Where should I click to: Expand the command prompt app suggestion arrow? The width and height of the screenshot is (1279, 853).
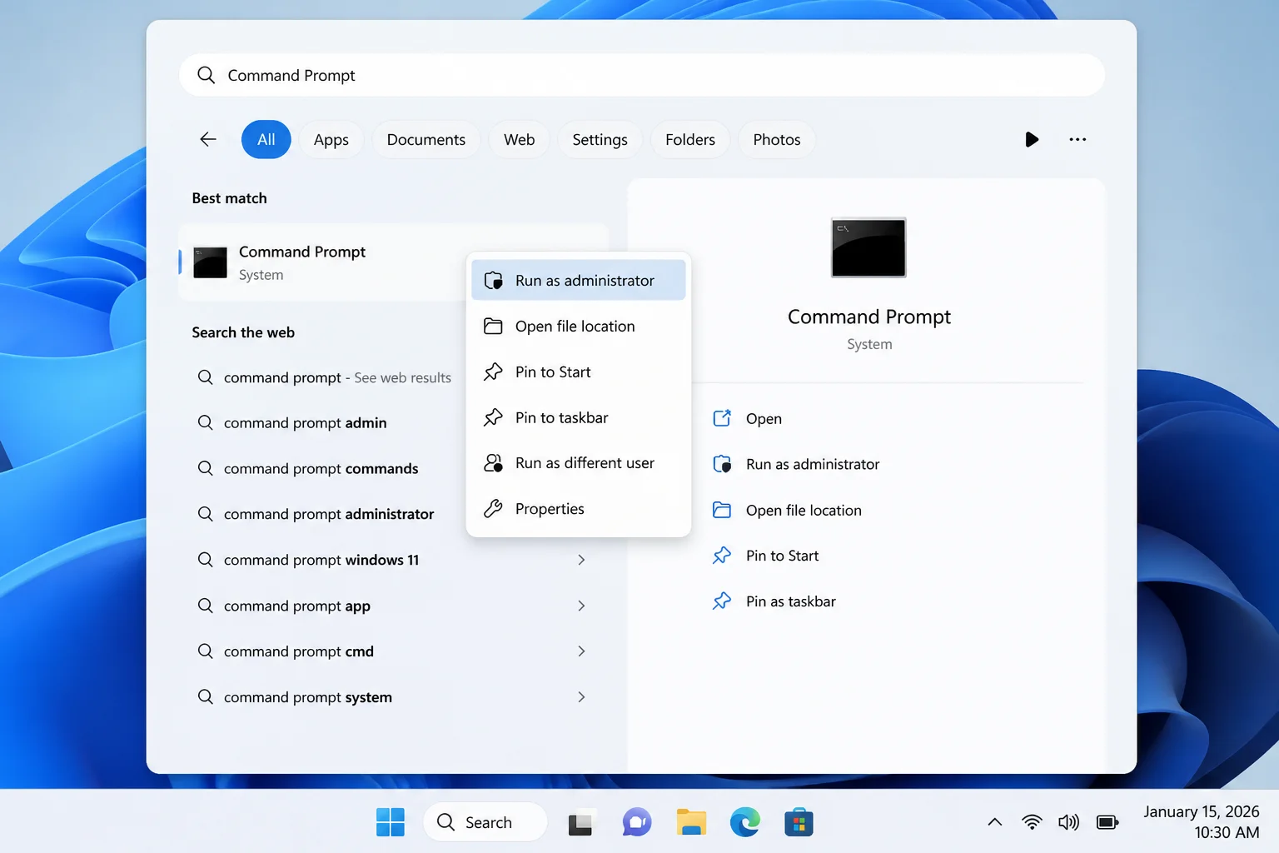pos(581,606)
